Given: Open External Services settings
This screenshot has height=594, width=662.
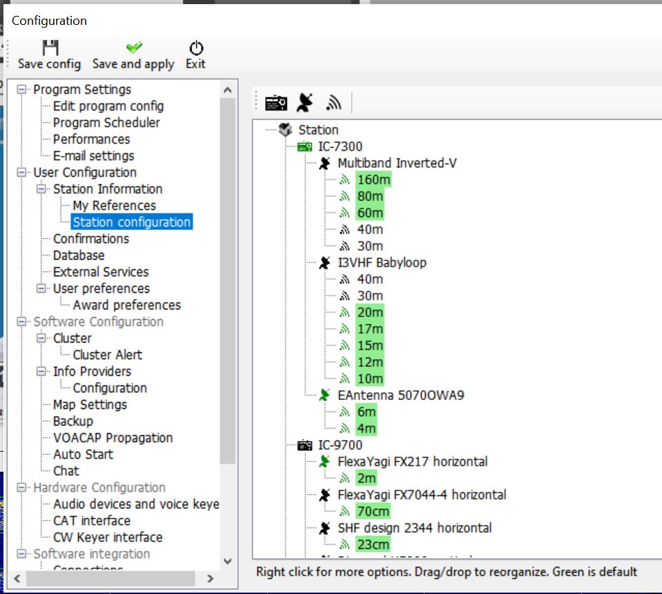Looking at the screenshot, I should click(101, 272).
